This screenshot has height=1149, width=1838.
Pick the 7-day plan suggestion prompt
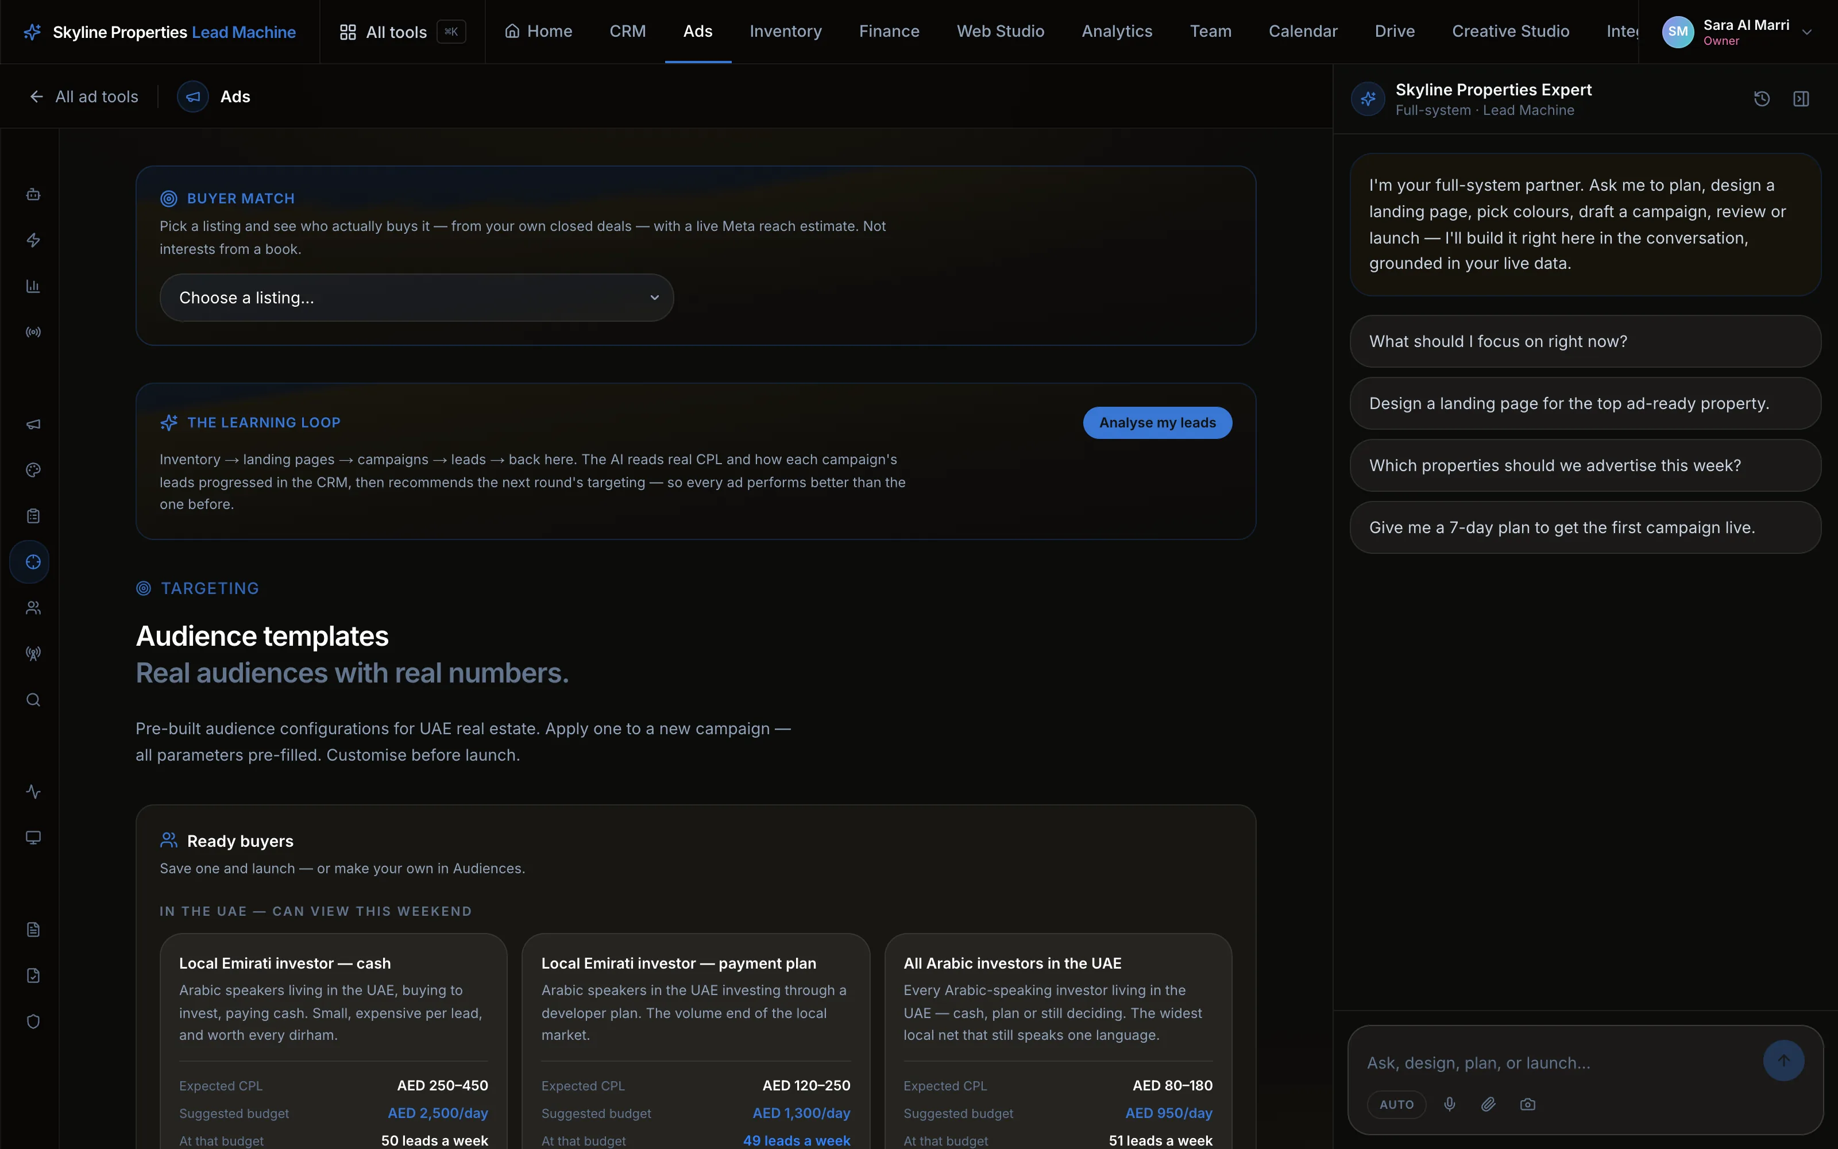pos(1585,527)
